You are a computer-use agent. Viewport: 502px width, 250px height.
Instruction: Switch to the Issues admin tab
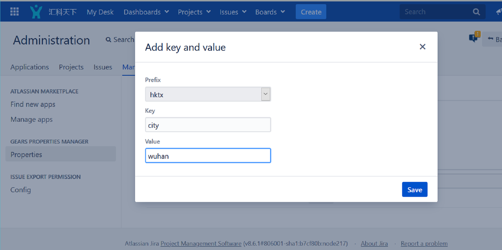coord(103,67)
